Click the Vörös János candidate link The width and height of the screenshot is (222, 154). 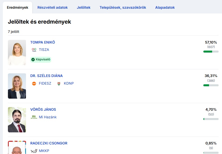(43, 110)
